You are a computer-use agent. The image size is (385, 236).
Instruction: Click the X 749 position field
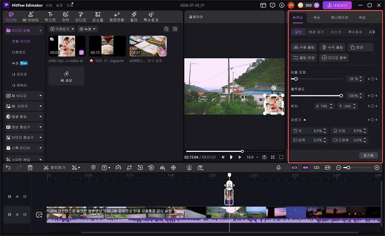click(324, 106)
